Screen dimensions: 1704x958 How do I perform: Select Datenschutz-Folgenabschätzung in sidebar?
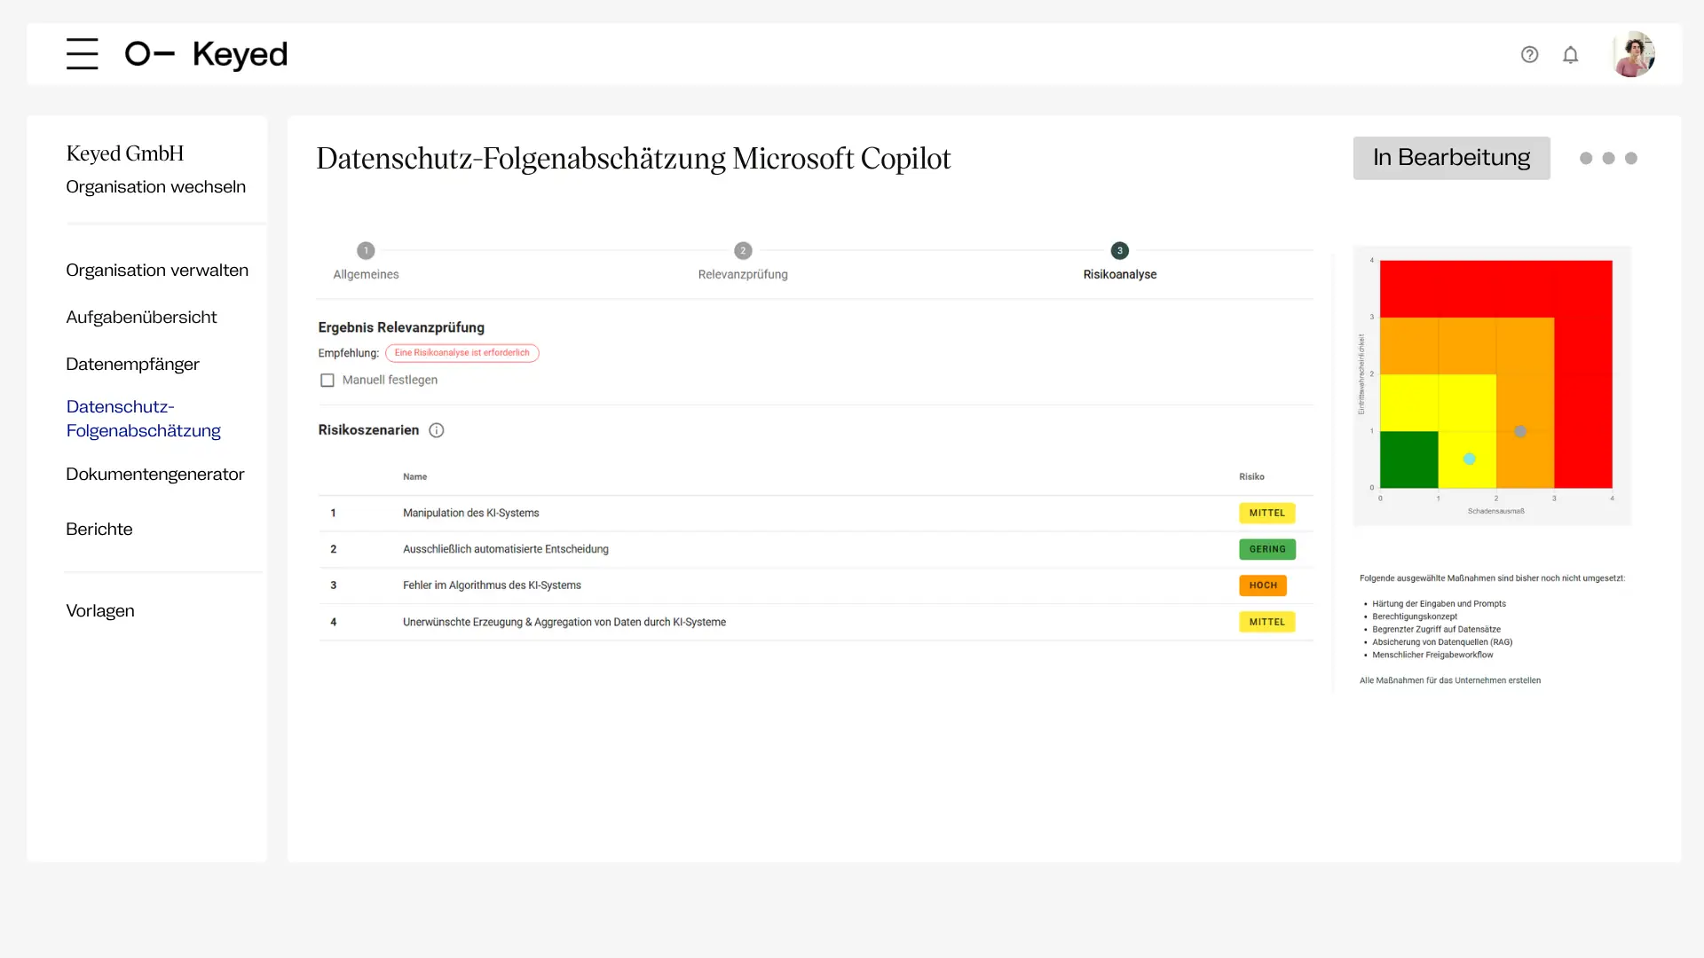tap(144, 419)
